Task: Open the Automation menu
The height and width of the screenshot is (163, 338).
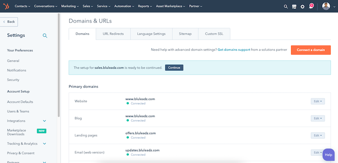Action: coord(124,6)
